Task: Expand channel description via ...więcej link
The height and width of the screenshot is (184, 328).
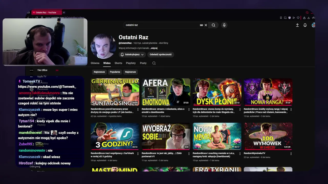Action: tap(153, 48)
